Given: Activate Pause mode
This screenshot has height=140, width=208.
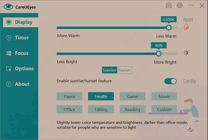Looking at the screenshot, I should [69, 96].
